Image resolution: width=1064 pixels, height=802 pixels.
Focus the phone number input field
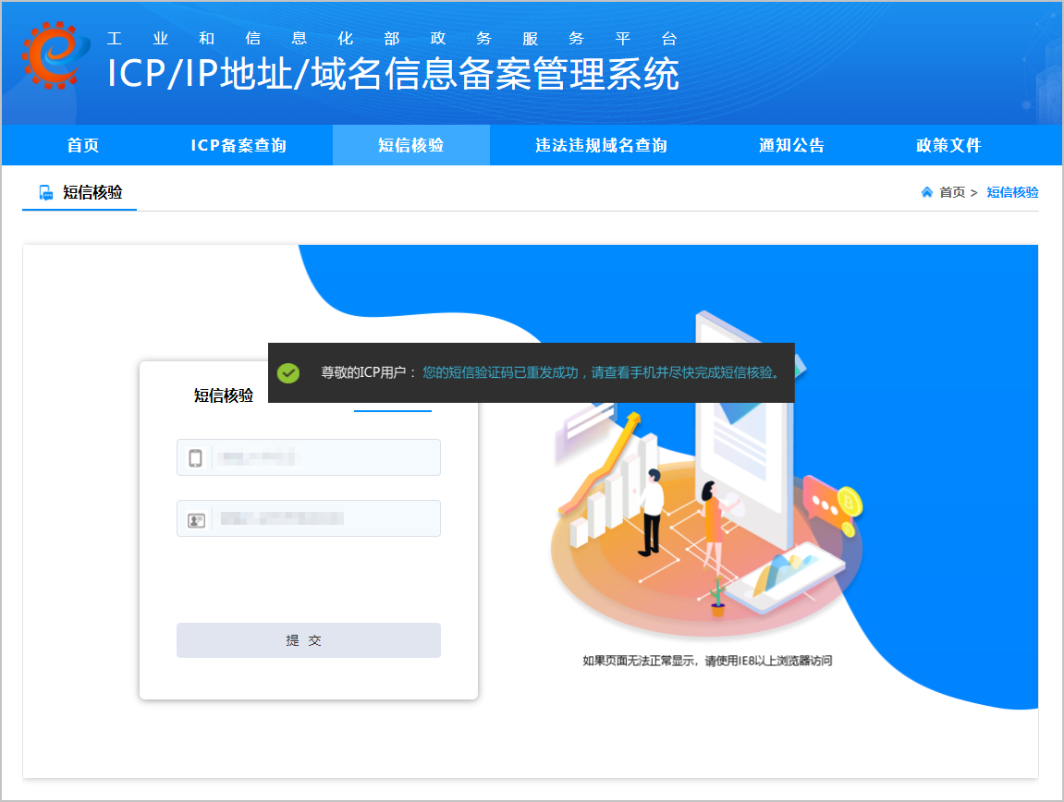point(309,457)
